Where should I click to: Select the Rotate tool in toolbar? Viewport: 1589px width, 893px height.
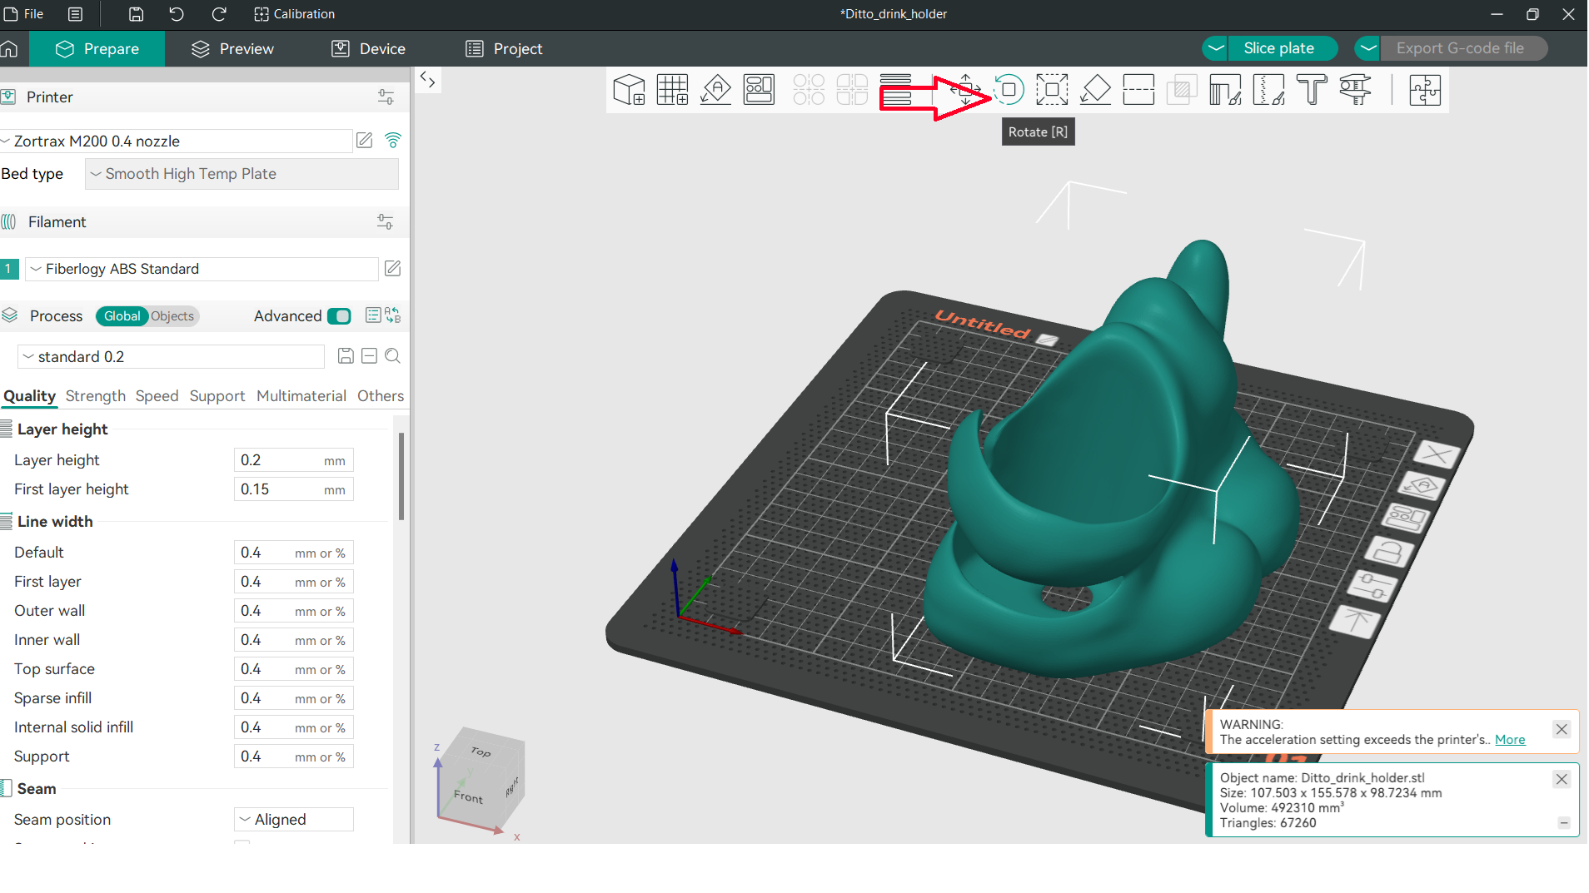point(1009,90)
